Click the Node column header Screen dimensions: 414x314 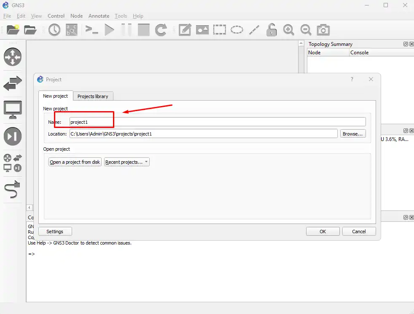click(x=328, y=53)
